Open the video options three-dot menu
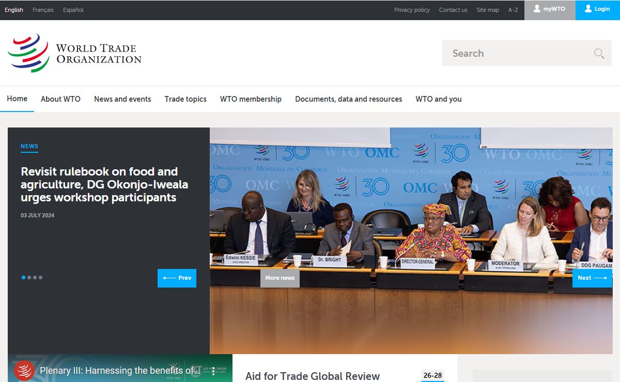The image size is (620, 382). pyautogui.click(x=212, y=370)
